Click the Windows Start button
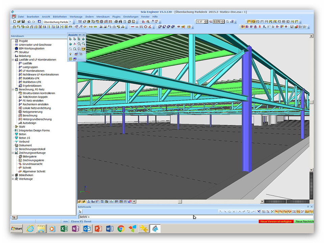 17,229
